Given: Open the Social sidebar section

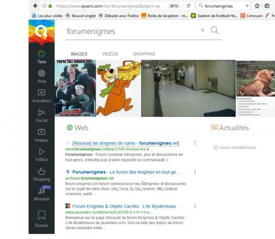Looking at the screenshot, I should pos(42,116).
